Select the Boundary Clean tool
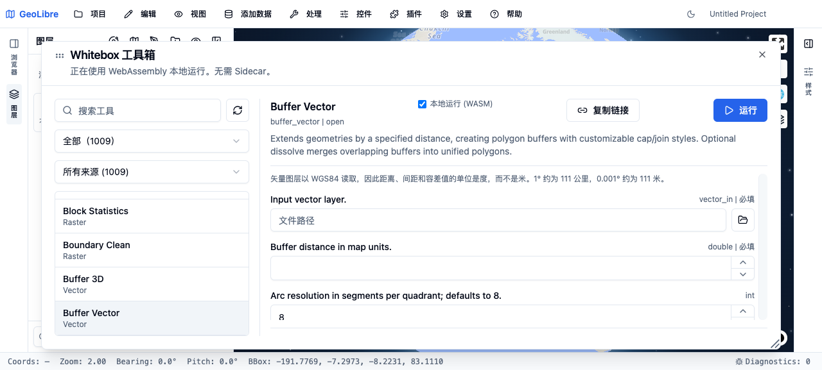 pyautogui.click(x=152, y=250)
